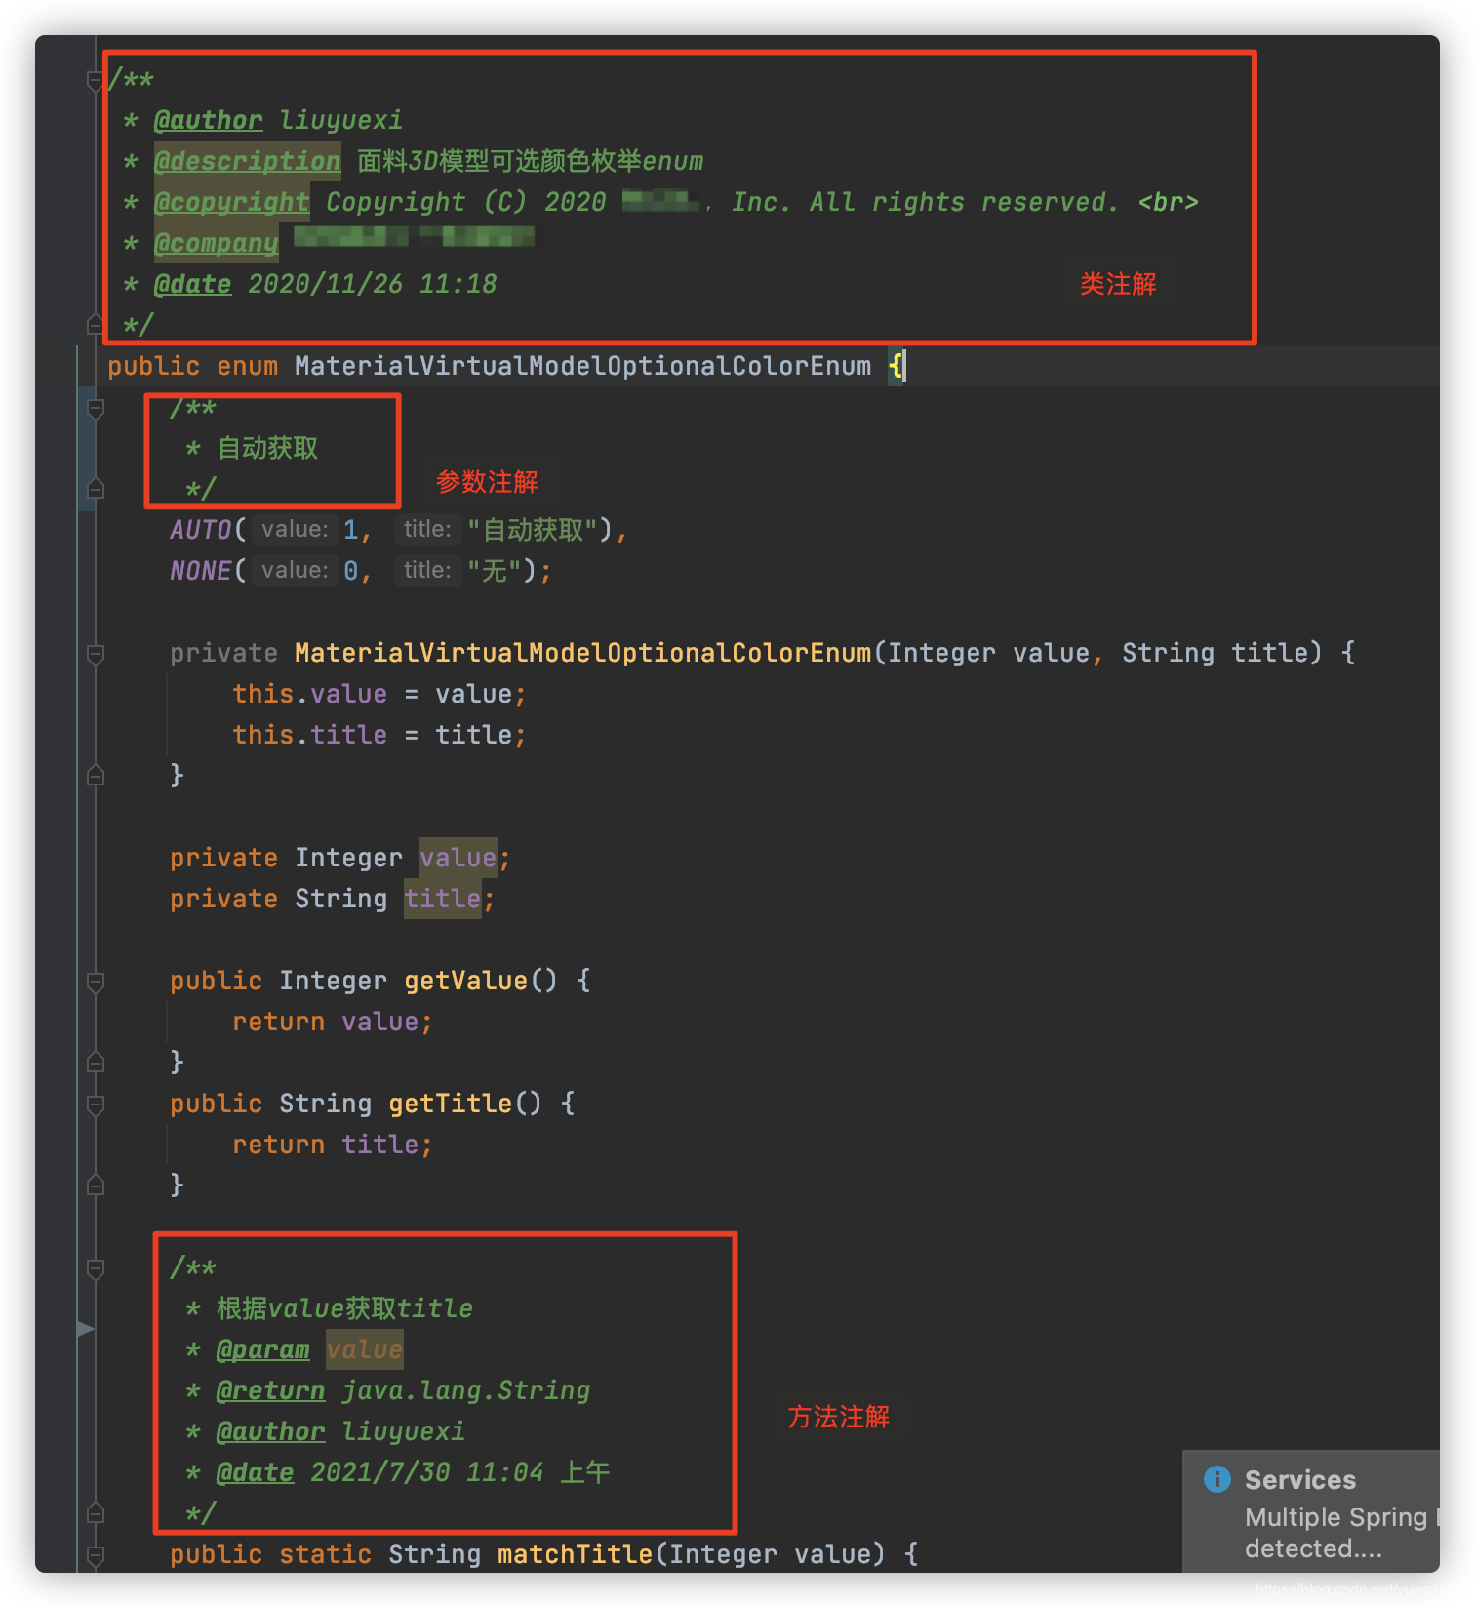The width and height of the screenshot is (1475, 1608).
Task: Click the getTitle method name
Action: click(451, 1104)
